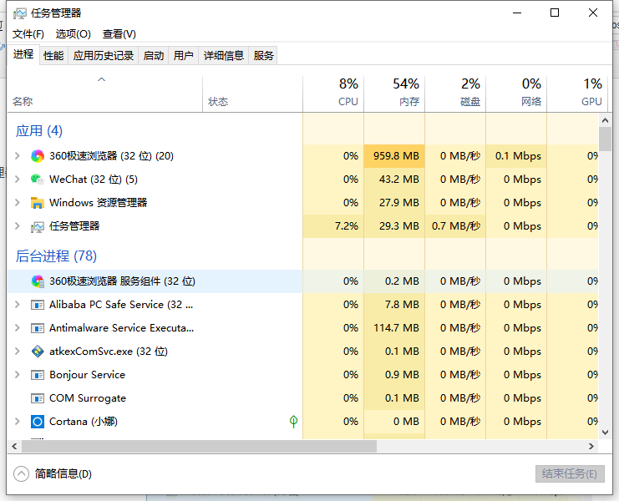Expand Cortana (小娜) row
The image size is (619, 501).
point(18,422)
